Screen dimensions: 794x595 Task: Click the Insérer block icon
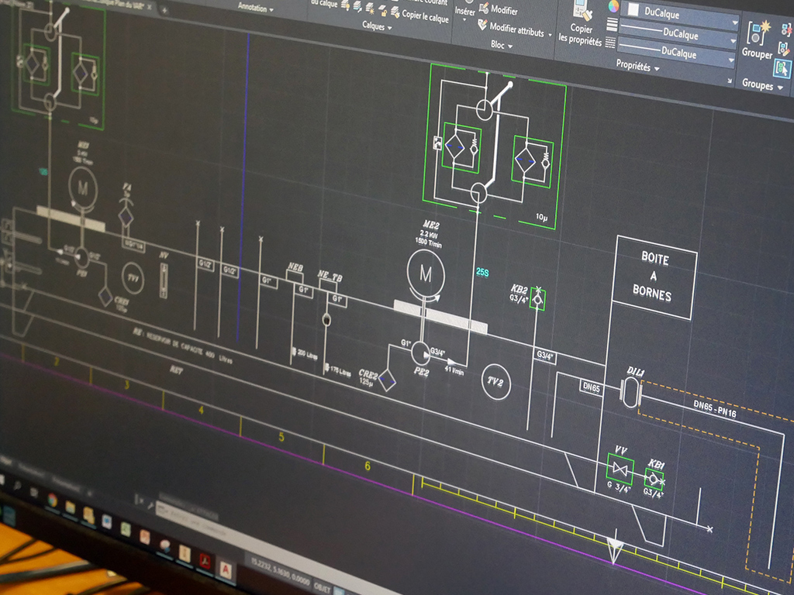pos(465,11)
